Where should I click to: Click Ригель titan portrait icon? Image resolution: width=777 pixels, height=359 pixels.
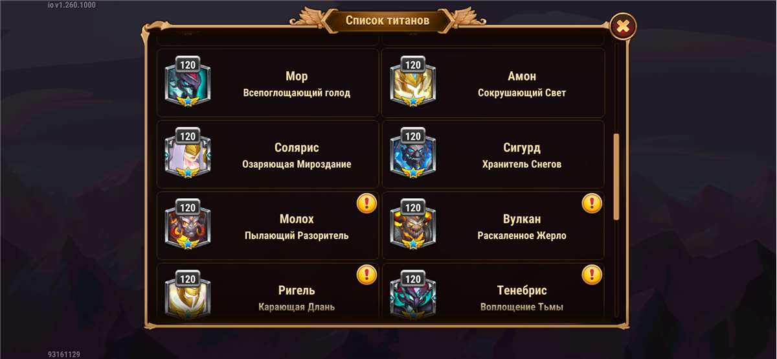188,295
